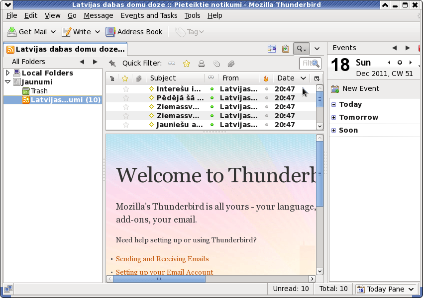Open the list all tabs chevron
The image size is (423, 298).
tap(317, 49)
